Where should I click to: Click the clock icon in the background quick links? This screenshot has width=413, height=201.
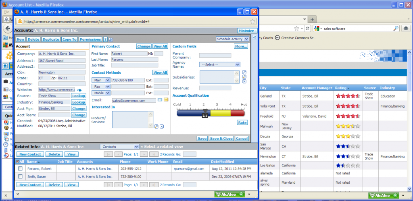point(6,145)
